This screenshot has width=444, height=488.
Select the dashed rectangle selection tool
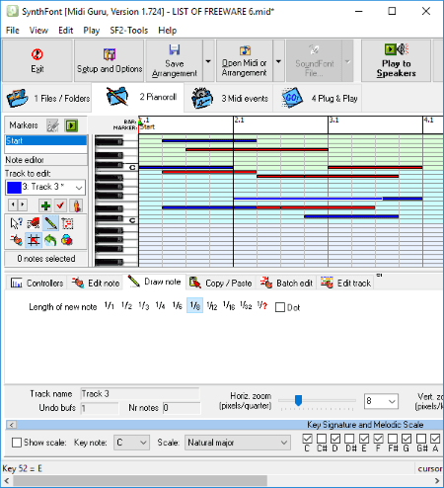[67, 223]
